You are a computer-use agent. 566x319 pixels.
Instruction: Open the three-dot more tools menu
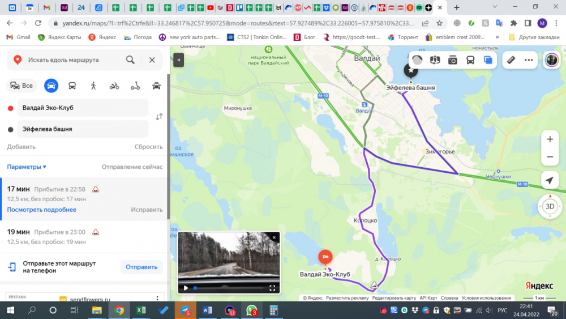coord(529,60)
